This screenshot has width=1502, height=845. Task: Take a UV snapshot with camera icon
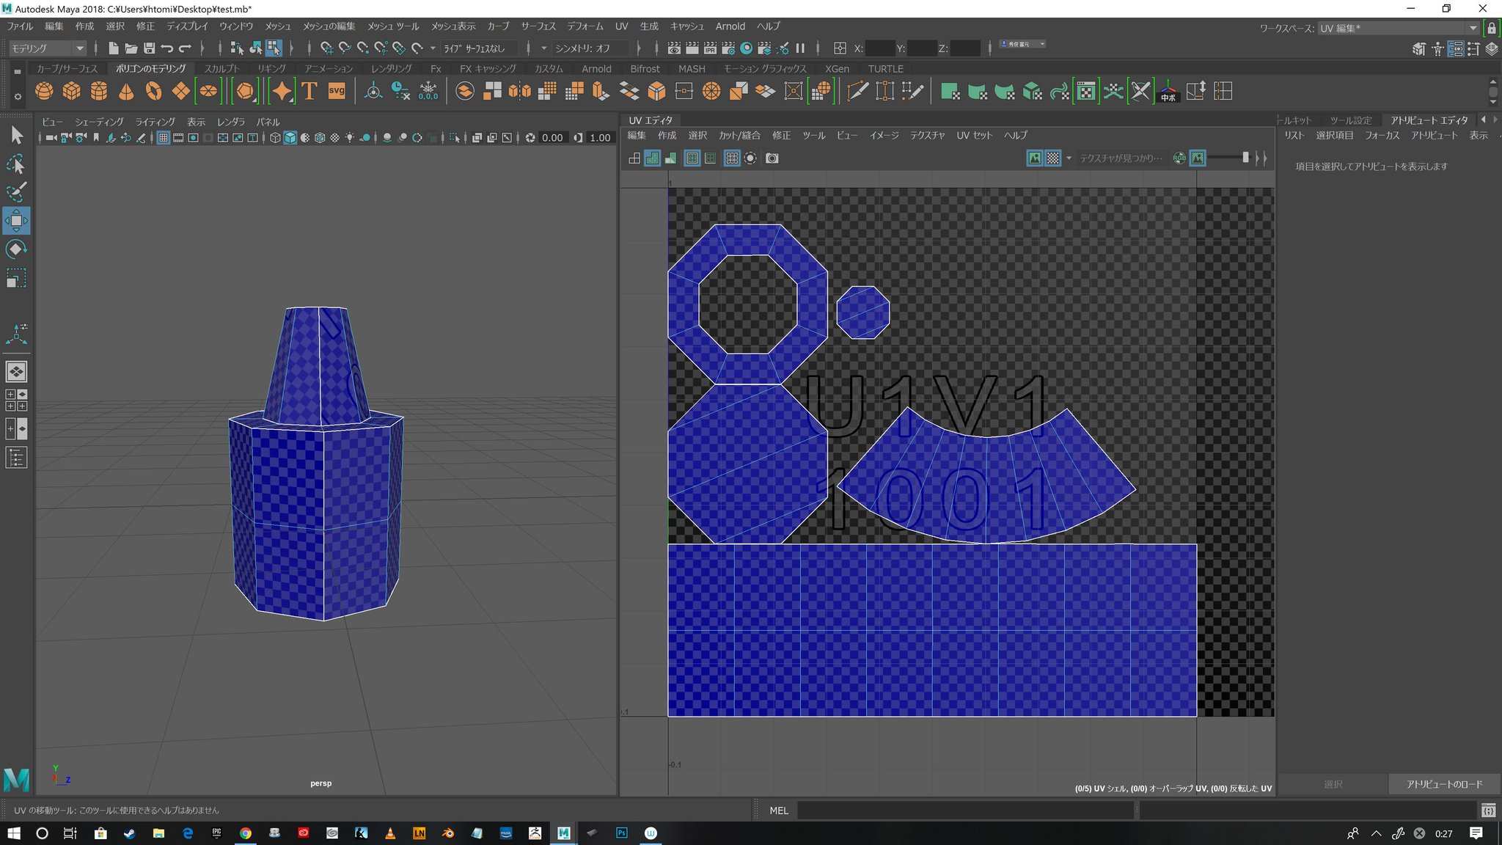pos(772,158)
